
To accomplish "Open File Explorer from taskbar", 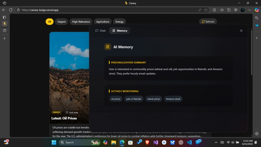I will tap(114, 142).
